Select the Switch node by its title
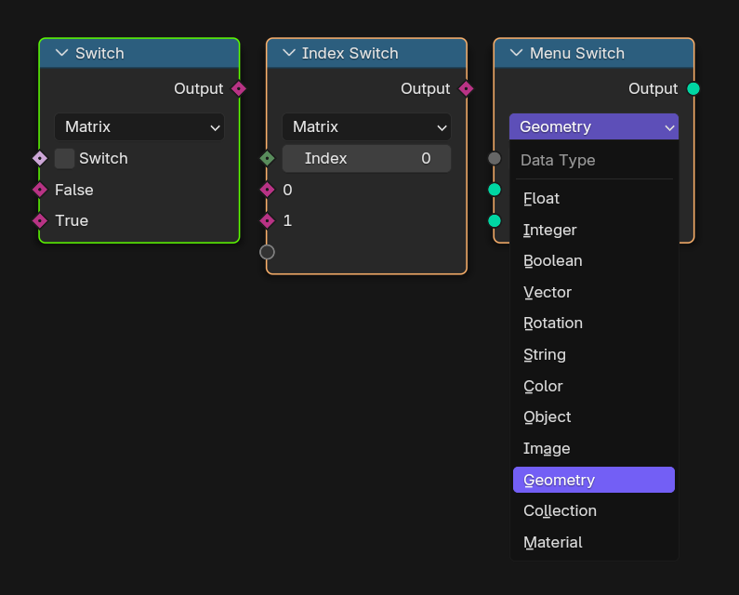Viewport: 739px width, 595px height. pos(99,53)
